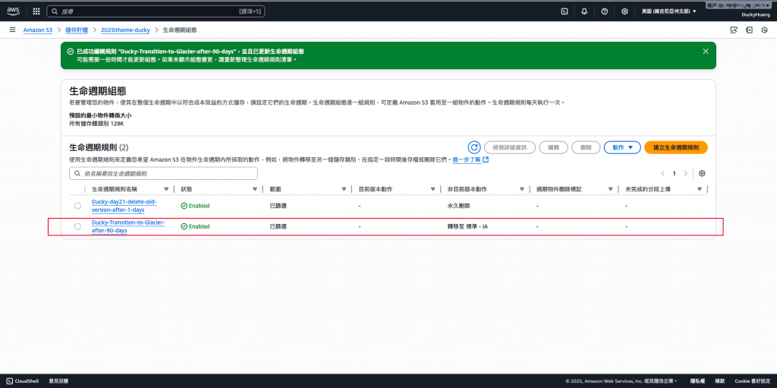Click the green Enabled status of Ducky-Transition rule
The height and width of the screenshot is (388, 777).
click(x=195, y=226)
